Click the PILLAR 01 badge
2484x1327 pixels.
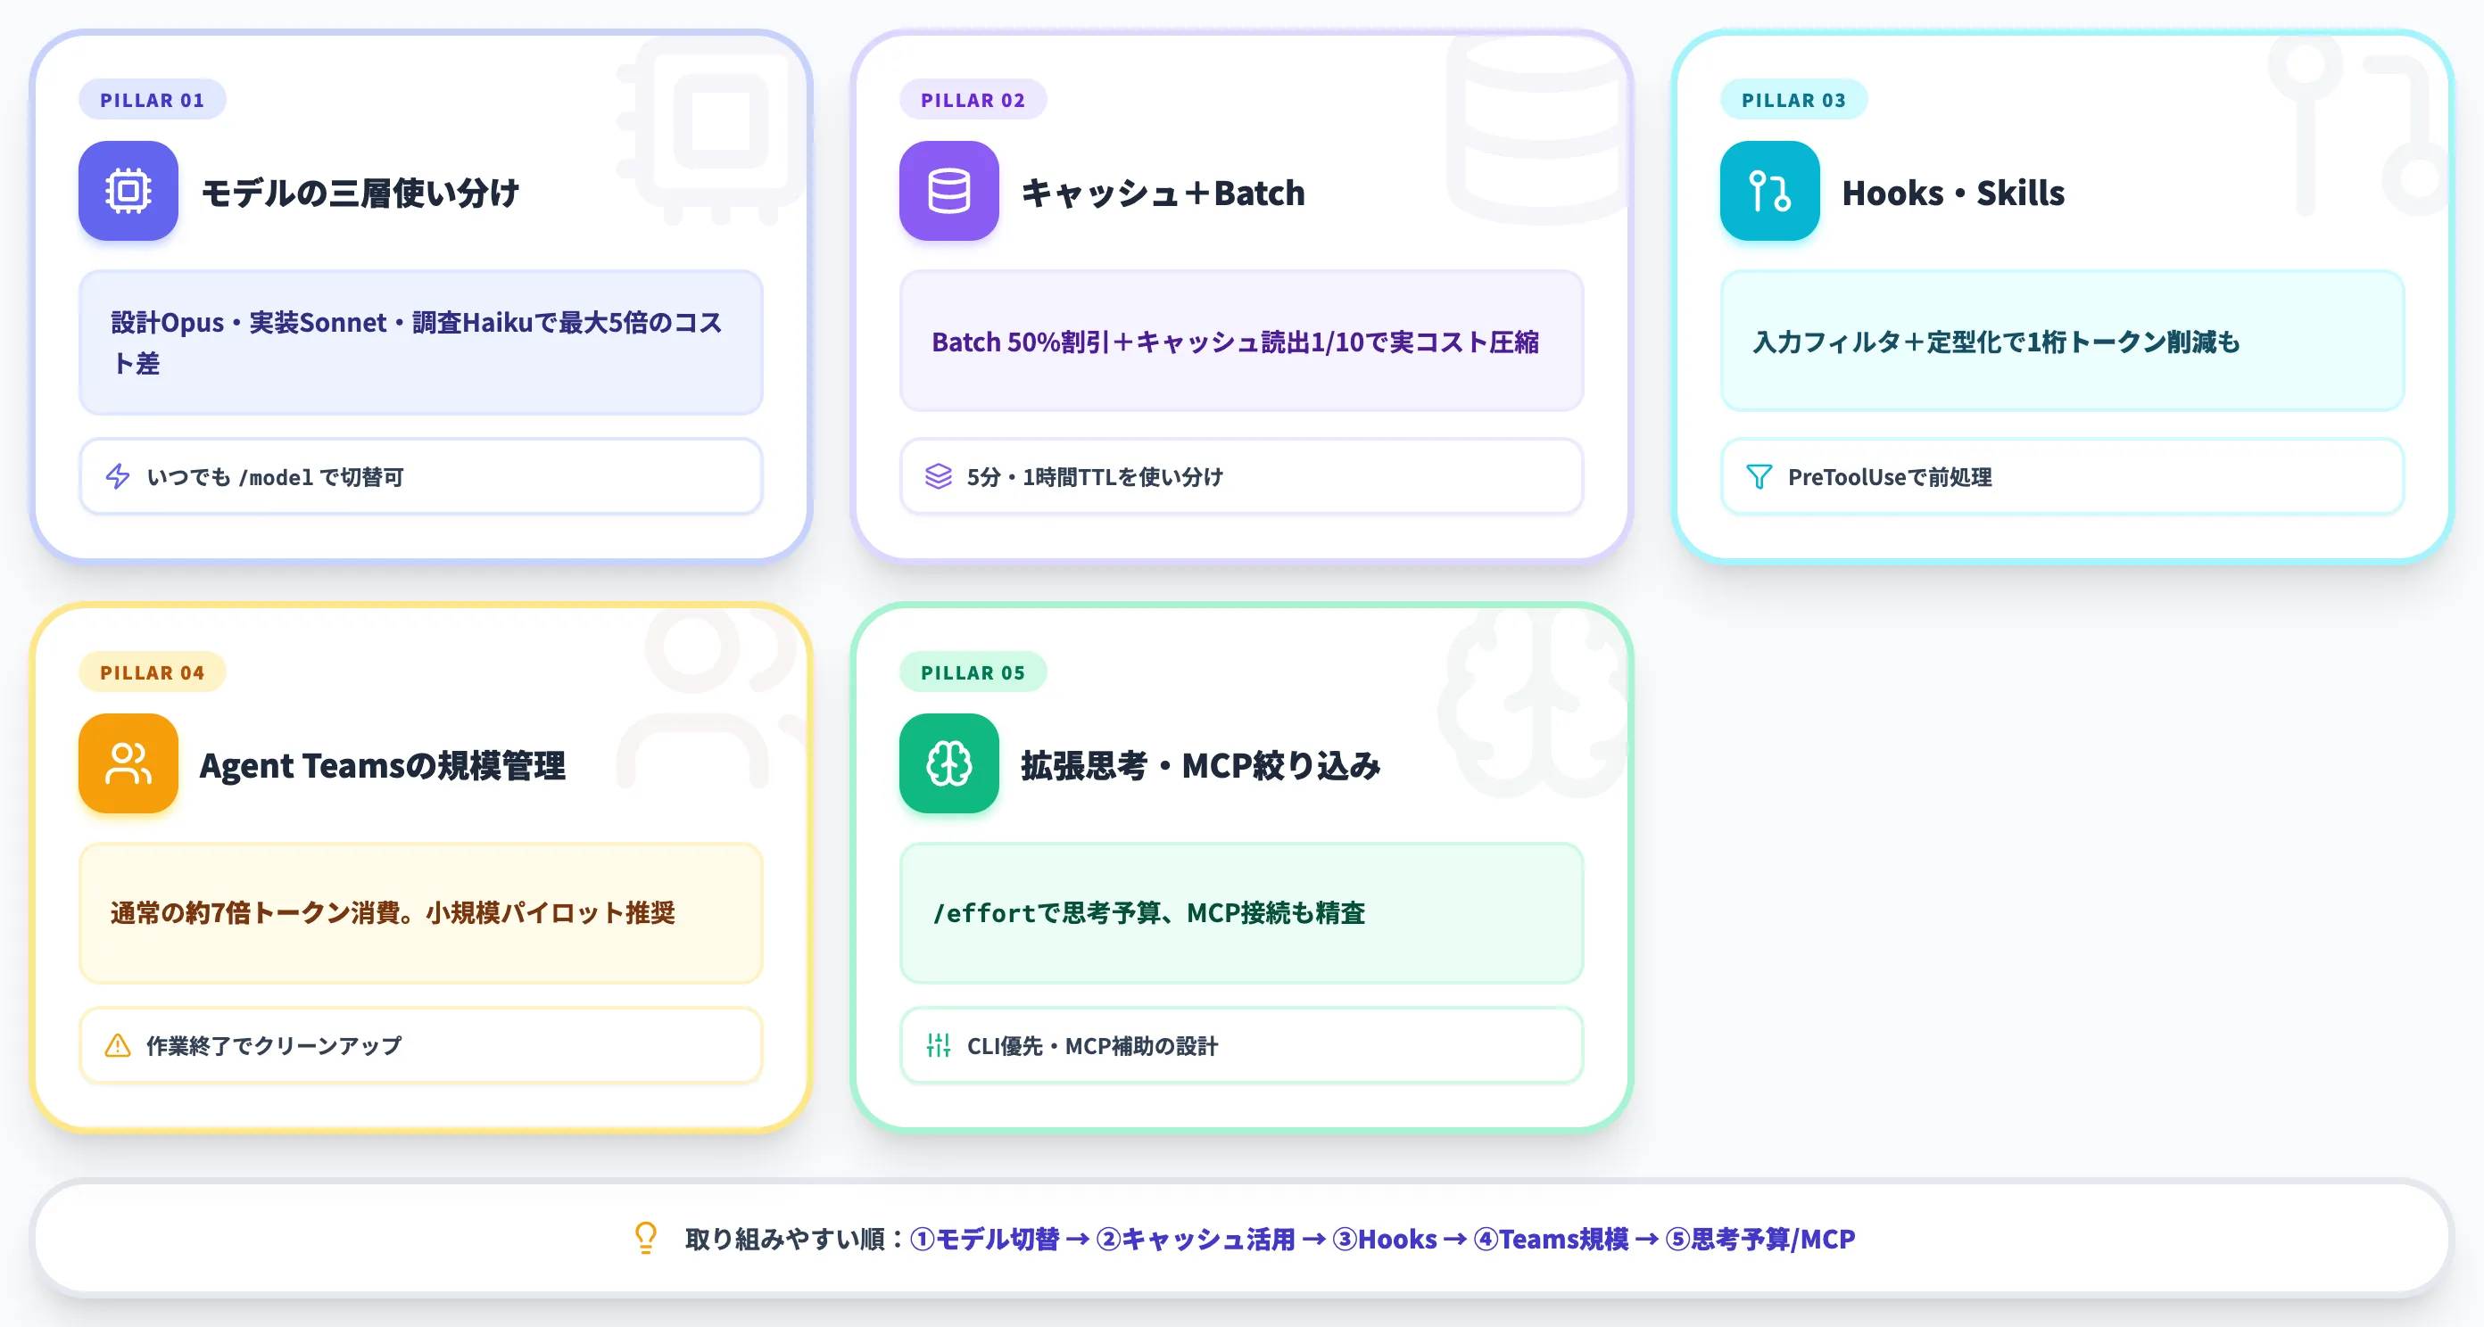tap(153, 99)
